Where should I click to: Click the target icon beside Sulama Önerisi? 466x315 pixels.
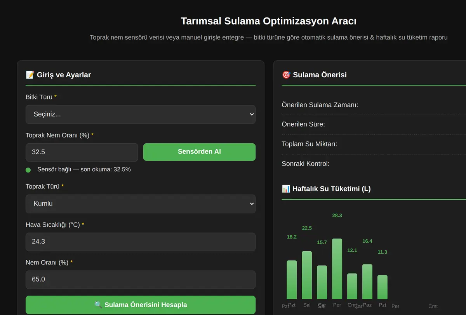286,75
